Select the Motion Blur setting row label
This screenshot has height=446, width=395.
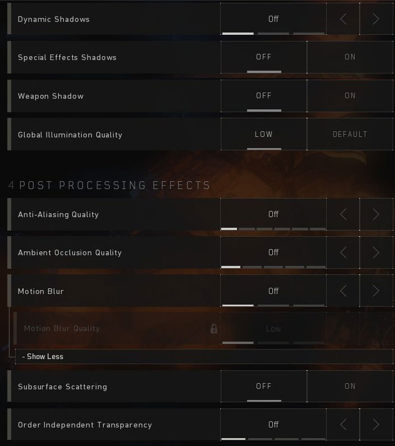41,291
